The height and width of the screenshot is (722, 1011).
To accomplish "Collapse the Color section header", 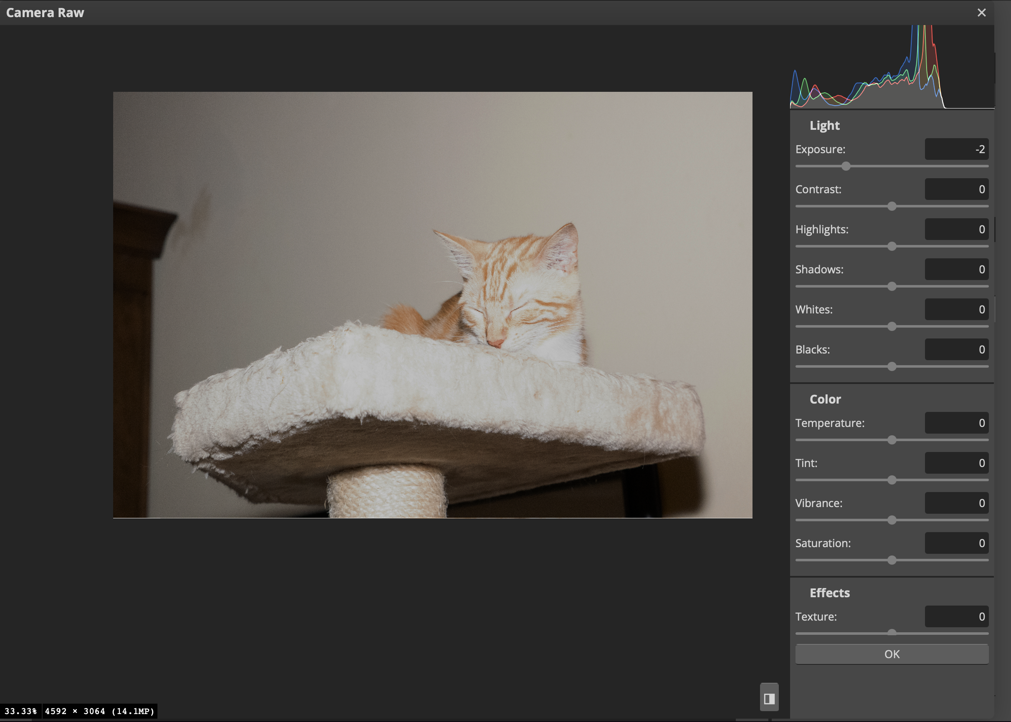I will [825, 399].
